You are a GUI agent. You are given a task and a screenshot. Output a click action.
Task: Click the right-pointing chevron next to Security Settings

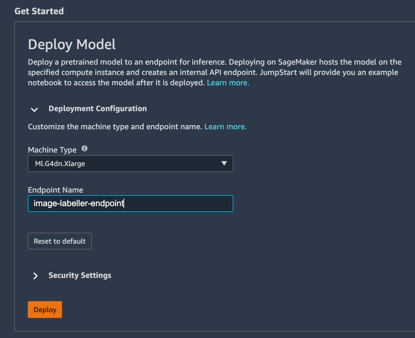point(35,276)
